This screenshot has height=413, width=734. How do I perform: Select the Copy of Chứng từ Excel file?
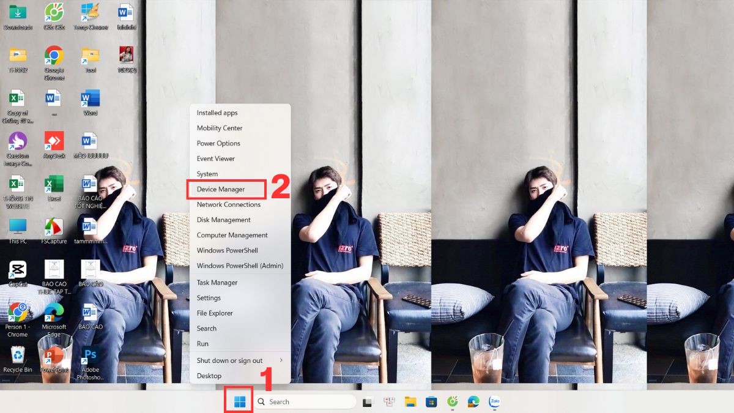click(18, 106)
